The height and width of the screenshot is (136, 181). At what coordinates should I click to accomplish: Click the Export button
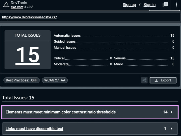click(163, 80)
